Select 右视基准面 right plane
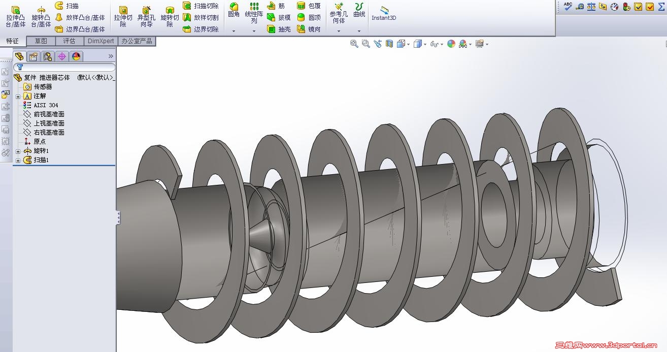The width and height of the screenshot is (667, 352). [44, 133]
